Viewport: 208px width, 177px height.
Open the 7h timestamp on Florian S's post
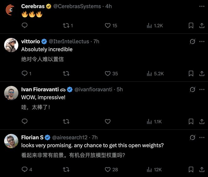[95, 137]
